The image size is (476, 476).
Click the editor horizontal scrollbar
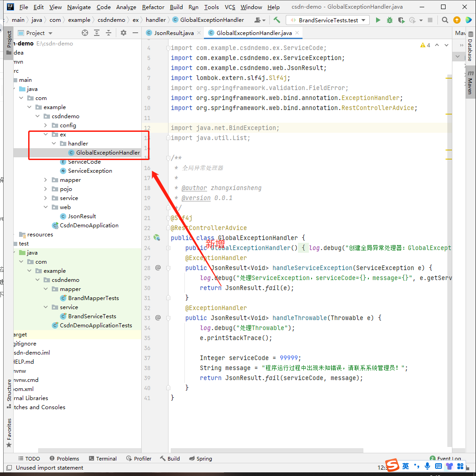[x=267, y=450]
